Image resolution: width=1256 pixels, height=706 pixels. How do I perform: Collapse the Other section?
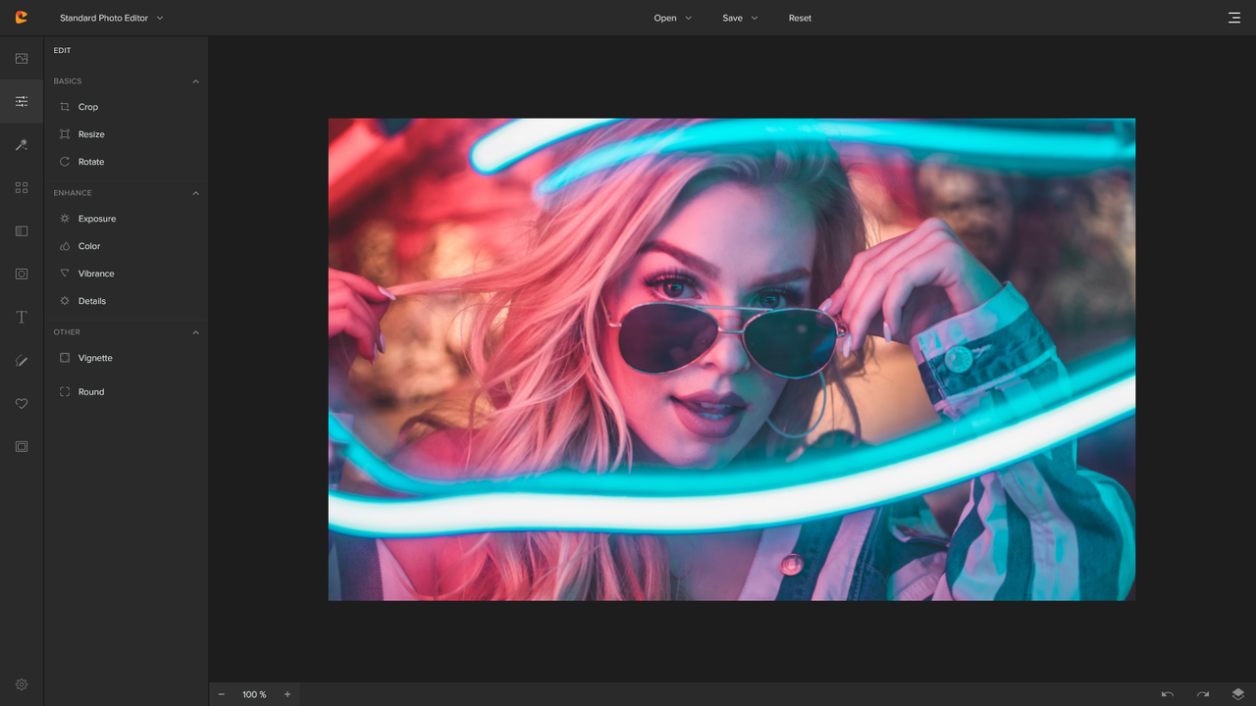coord(195,332)
